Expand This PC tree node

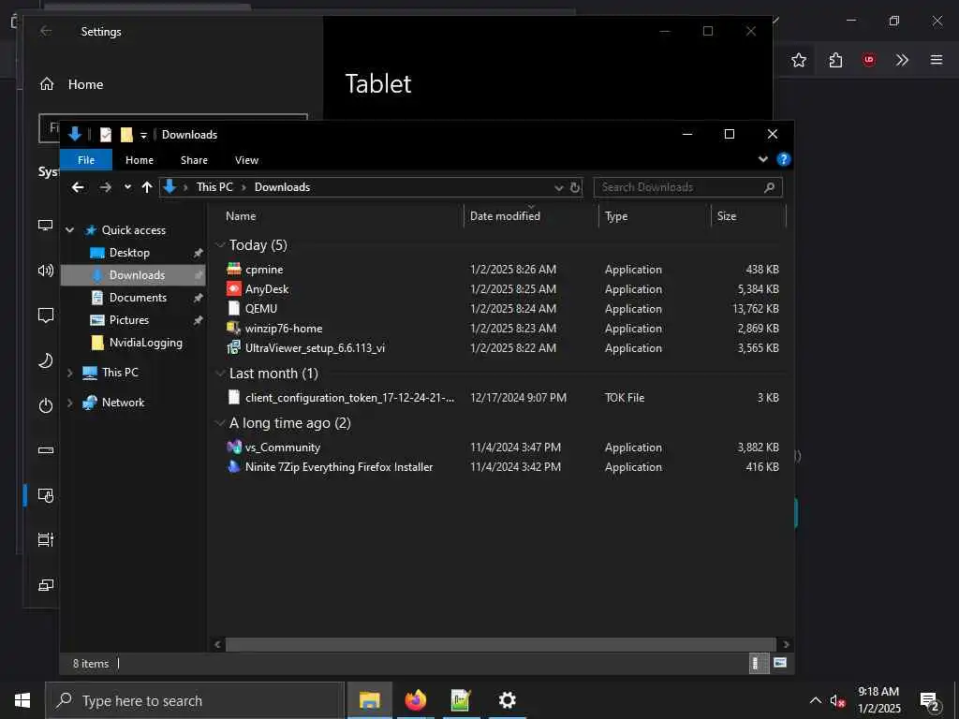(x=69, y=373)
